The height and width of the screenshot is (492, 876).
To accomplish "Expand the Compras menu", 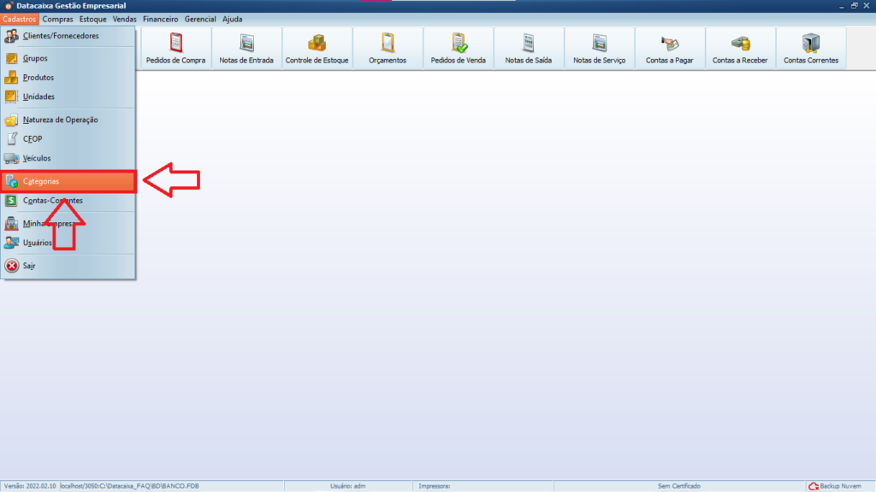I will (58, 19).
